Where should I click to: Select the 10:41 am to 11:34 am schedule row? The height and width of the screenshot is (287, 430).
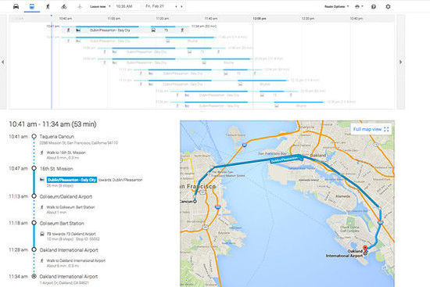click(131, 28)
